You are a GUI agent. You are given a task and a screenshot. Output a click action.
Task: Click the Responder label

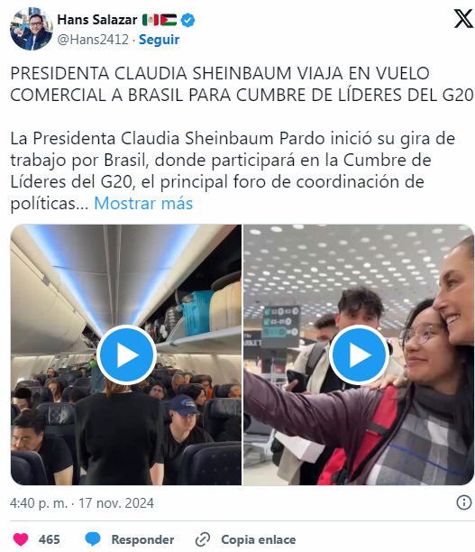pos(142,539)
